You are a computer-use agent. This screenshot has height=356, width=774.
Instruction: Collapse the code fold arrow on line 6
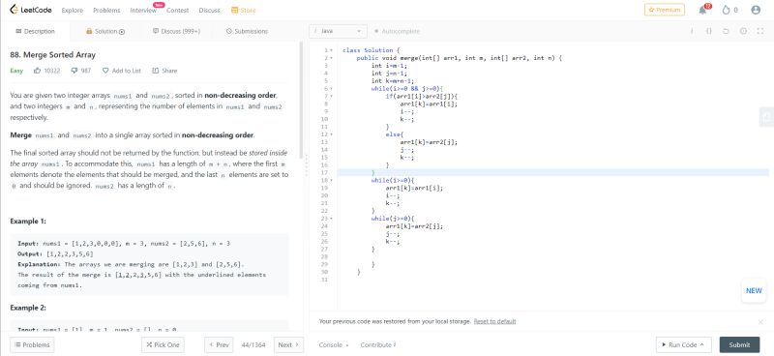[332, 88]
